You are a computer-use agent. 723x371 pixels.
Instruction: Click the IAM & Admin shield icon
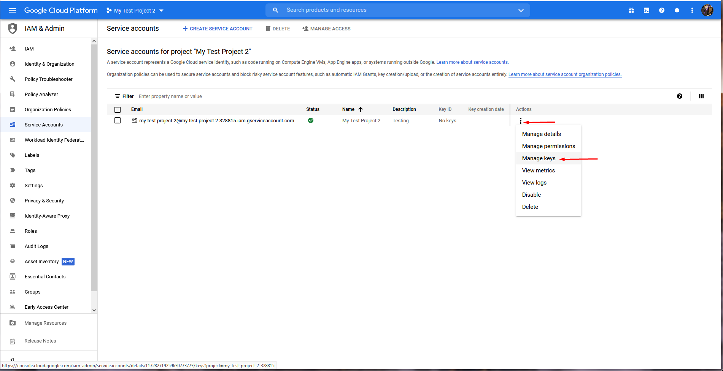[x=13, y=28]
